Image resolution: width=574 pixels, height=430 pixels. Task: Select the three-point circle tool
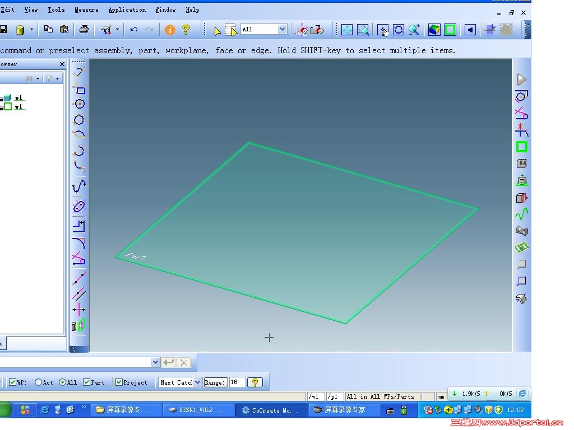click(78, 120)
